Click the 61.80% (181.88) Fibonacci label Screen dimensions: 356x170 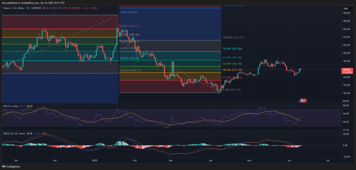pos(232,57)
